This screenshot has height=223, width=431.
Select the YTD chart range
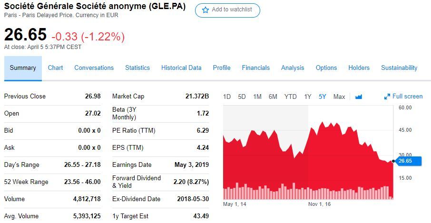click(x=291, y=97)
